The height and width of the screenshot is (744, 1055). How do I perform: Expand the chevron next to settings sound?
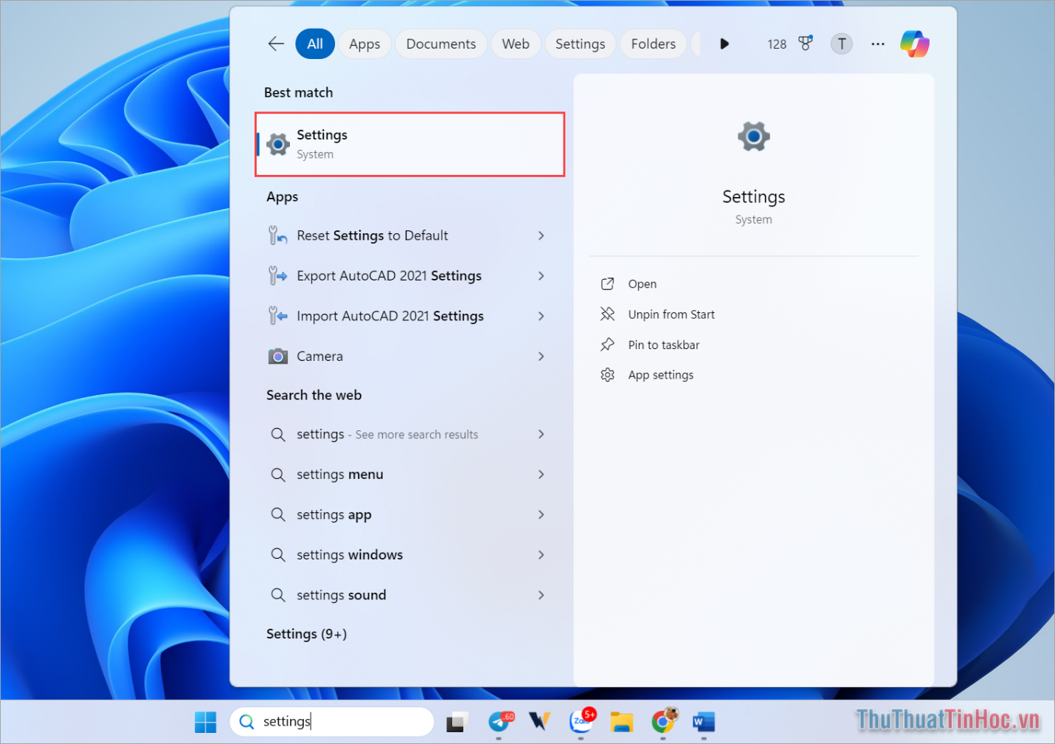[541, 595]
